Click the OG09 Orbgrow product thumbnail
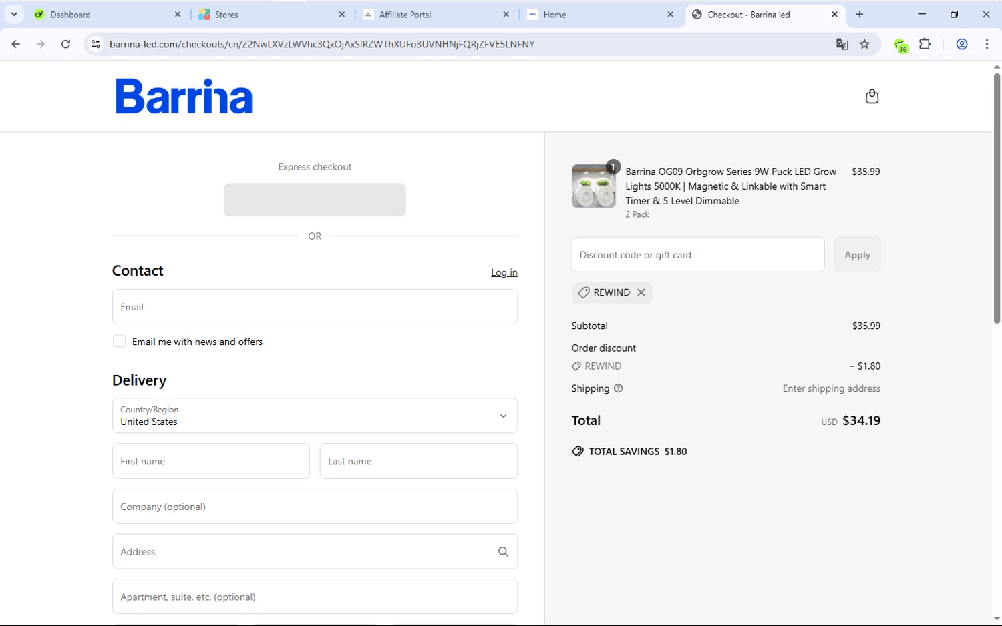The height and width of the screenshot is (626, 1002). [x=594, y=186]
